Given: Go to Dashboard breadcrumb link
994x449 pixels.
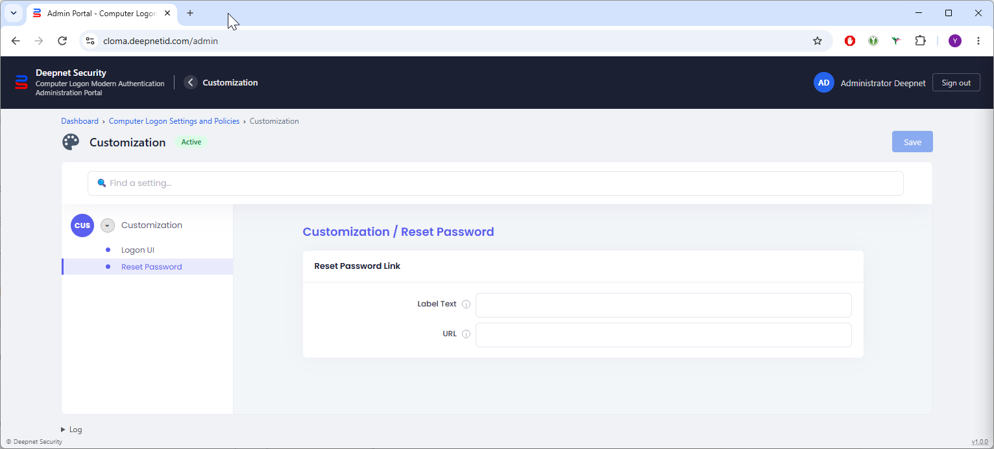Looking at the screenshot, I should click(x=80, y=121).
